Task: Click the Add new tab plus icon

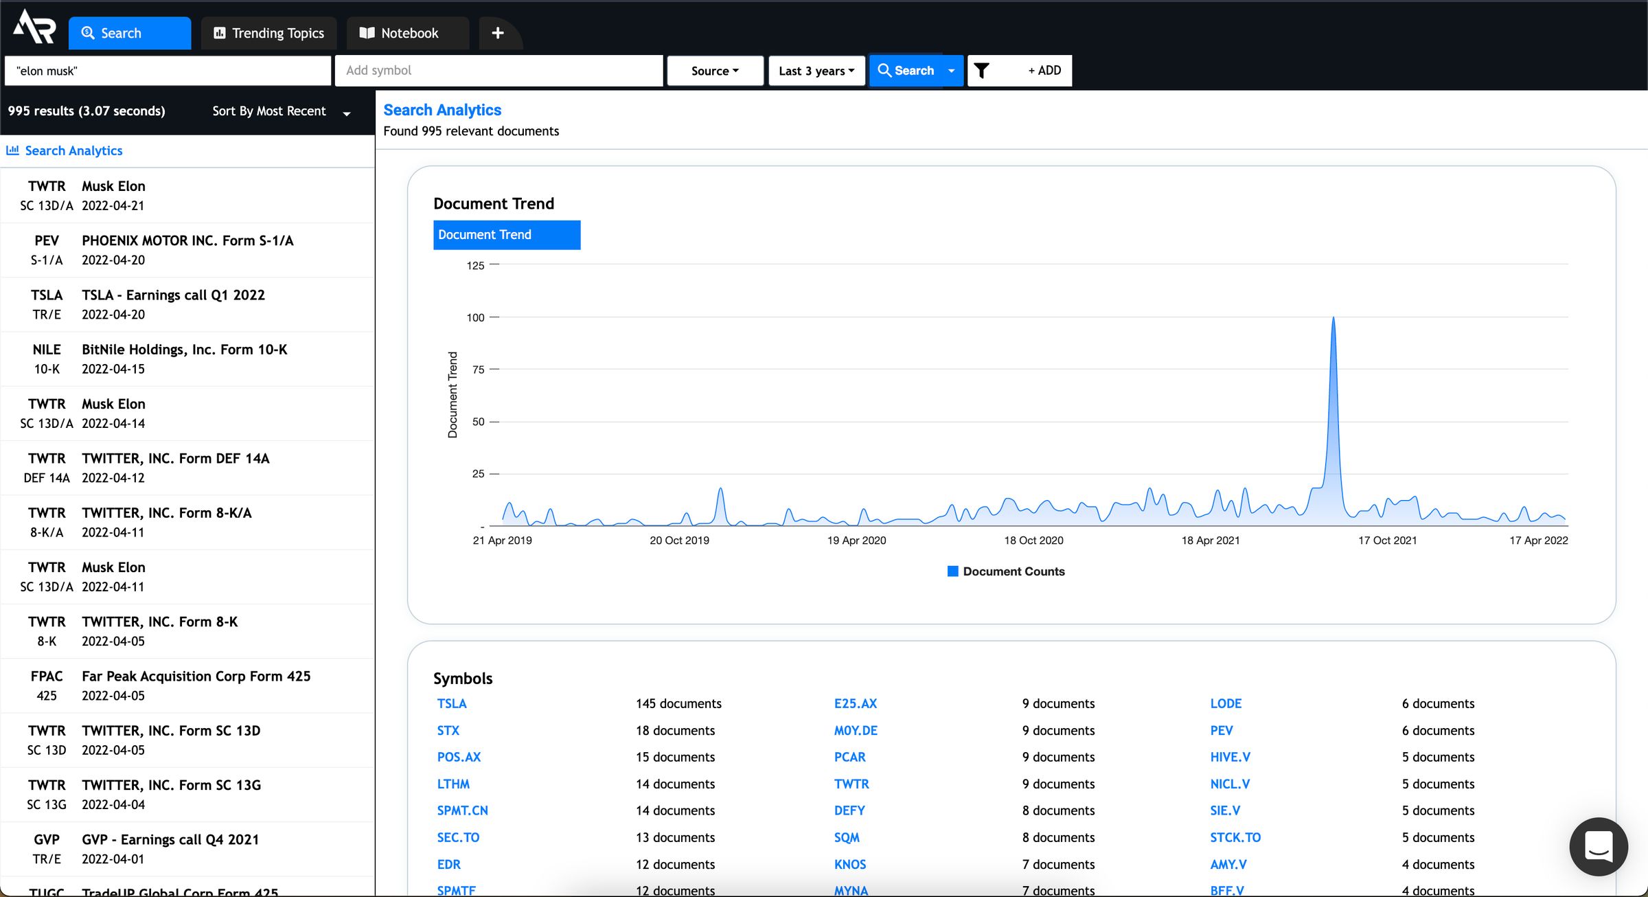Action: coord(498,32)
